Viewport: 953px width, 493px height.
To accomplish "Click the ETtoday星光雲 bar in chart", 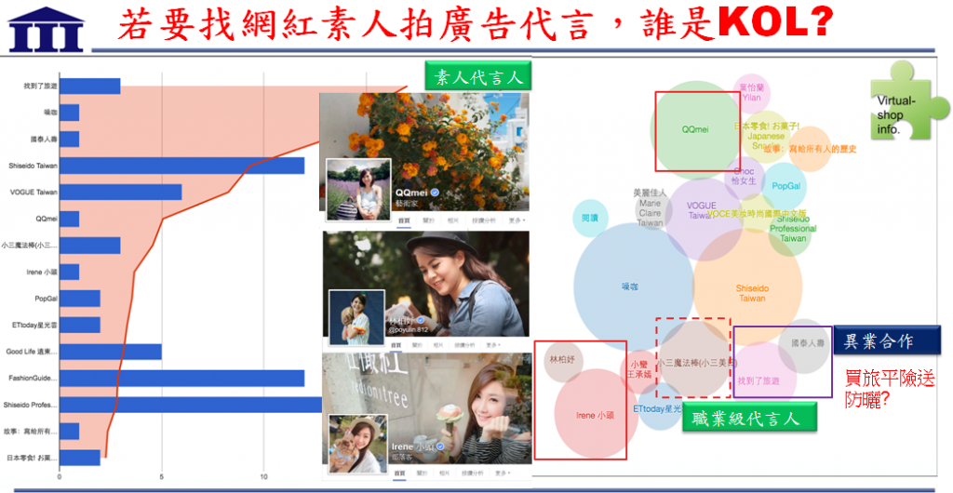I will coord(80,325).
